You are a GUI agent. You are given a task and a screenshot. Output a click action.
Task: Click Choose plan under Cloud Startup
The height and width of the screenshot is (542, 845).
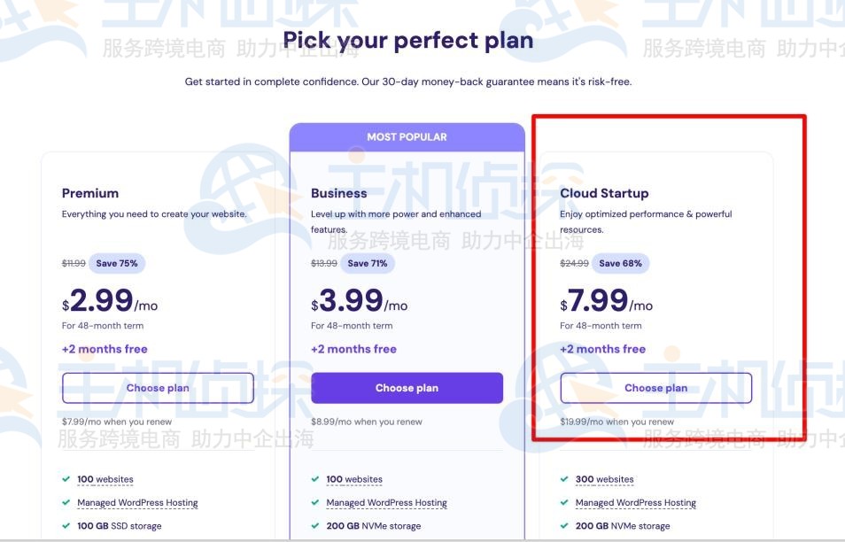[x=655, y=388]
